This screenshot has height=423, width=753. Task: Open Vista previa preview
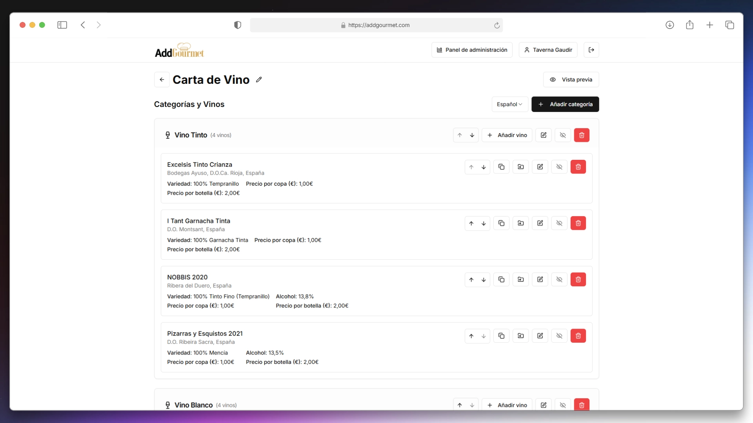pos(571,80)
